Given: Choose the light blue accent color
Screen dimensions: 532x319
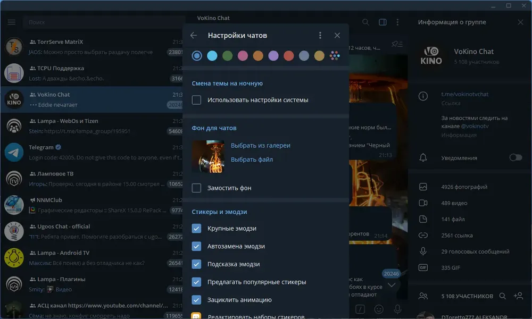Looking at the screenshot, I should [212, 56].
